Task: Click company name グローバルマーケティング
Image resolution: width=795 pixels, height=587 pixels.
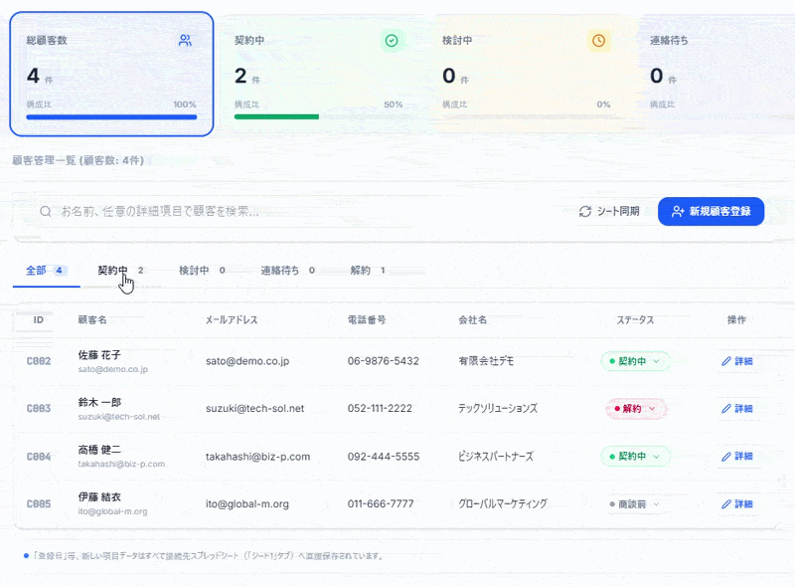Action: [x=503, y=503]
